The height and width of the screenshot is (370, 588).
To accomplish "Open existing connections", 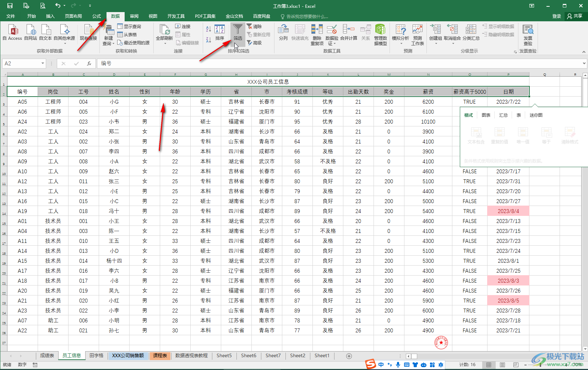I will click(88, 32).
